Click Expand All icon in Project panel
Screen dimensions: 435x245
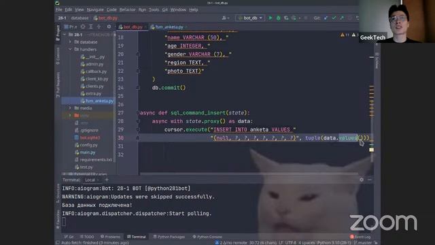click(90, 27)
